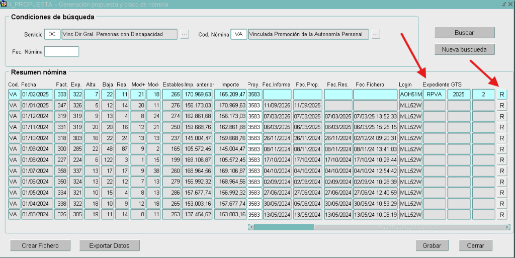Save changes with the Grabar button

click(x=432, y=246)
